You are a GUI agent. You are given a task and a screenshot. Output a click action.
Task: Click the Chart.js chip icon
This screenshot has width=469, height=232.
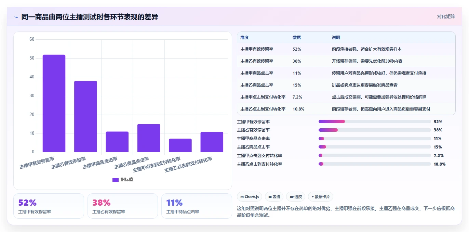pos(242,197)
